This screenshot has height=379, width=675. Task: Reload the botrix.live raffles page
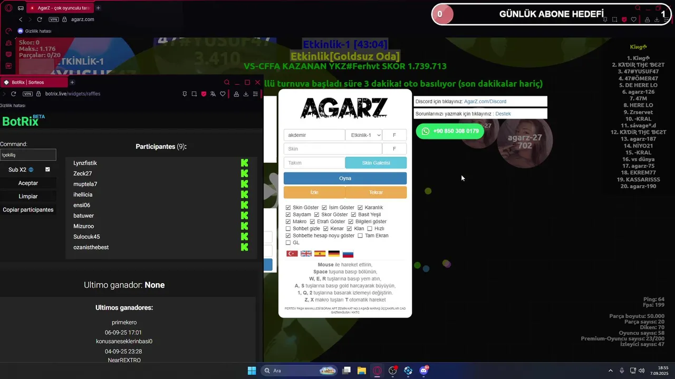coord(13,94)
